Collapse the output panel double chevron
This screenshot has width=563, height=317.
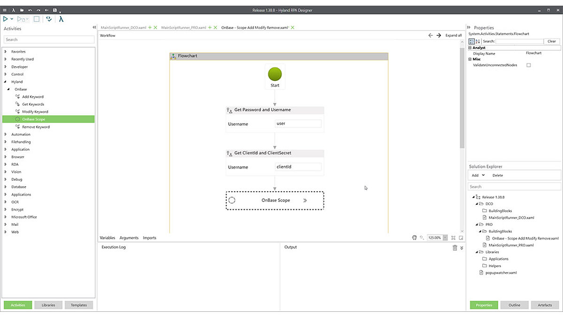(462, 247)
